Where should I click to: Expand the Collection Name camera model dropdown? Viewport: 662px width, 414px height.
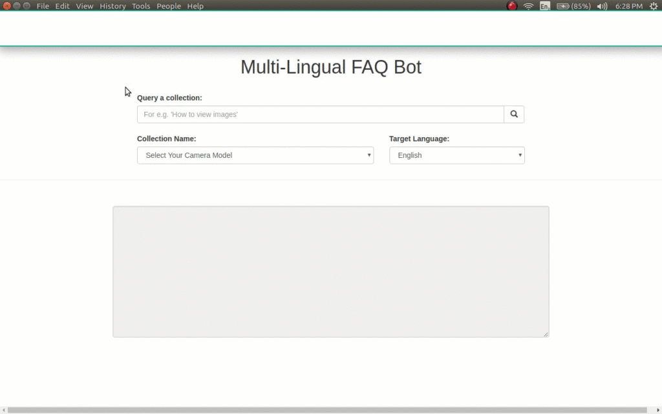[255, 155]
